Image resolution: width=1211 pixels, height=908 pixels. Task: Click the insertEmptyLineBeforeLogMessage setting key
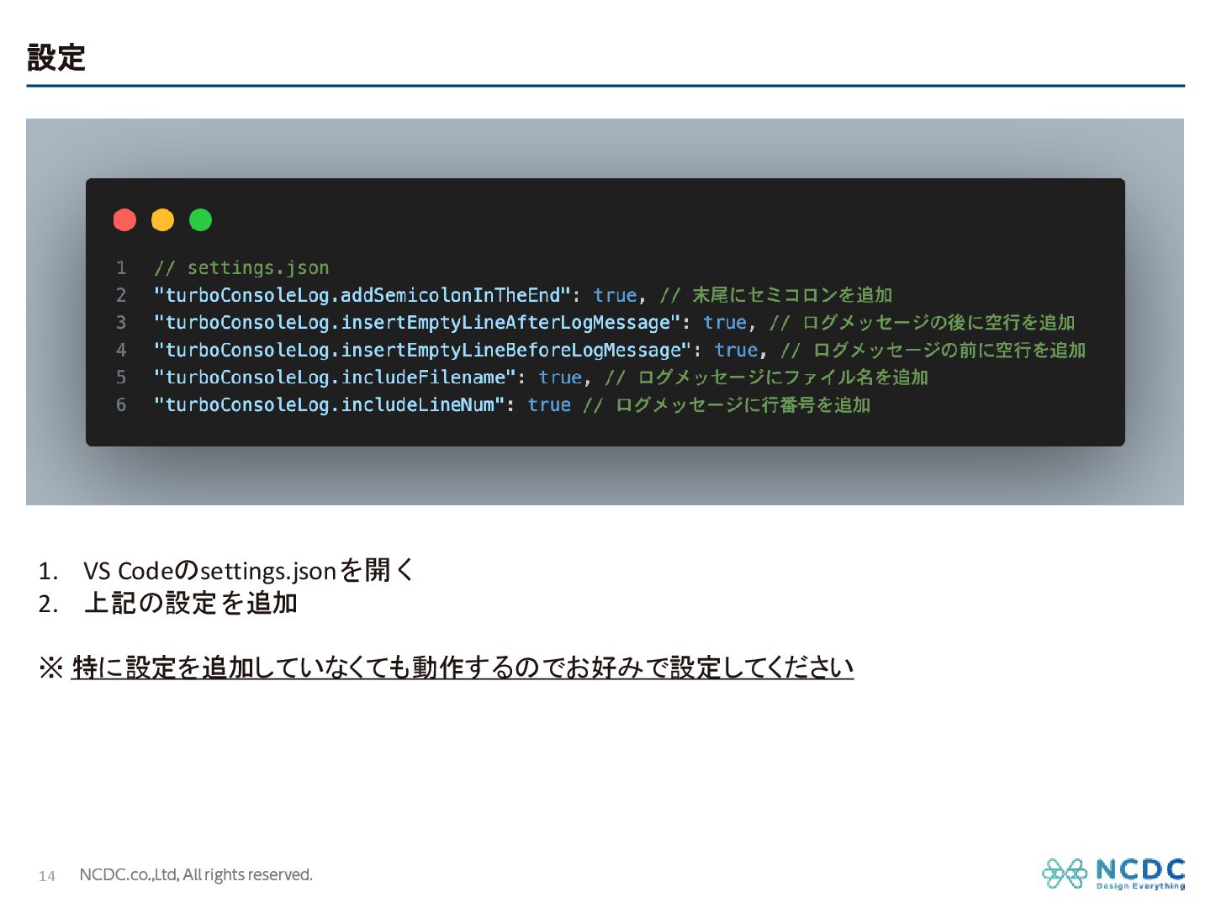422,351
